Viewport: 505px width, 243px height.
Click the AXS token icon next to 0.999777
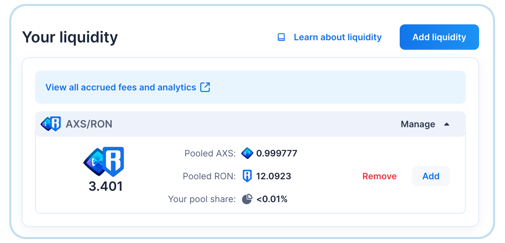247,153
